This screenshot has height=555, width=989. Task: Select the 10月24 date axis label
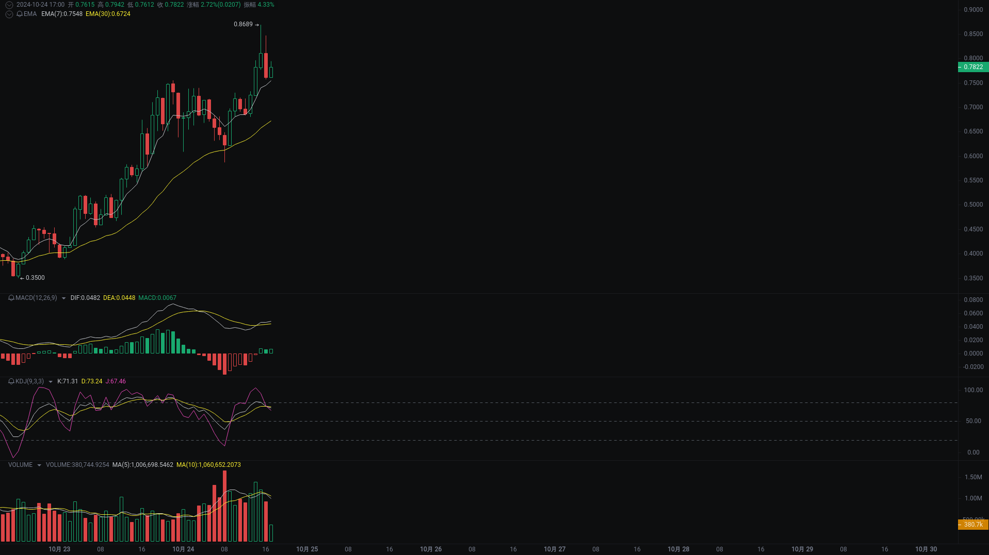(184, 549)
